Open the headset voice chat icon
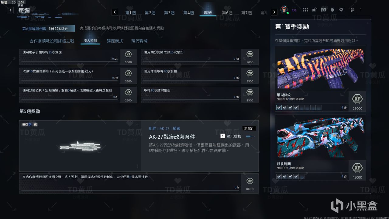389x219 pixels. point(323,10)
